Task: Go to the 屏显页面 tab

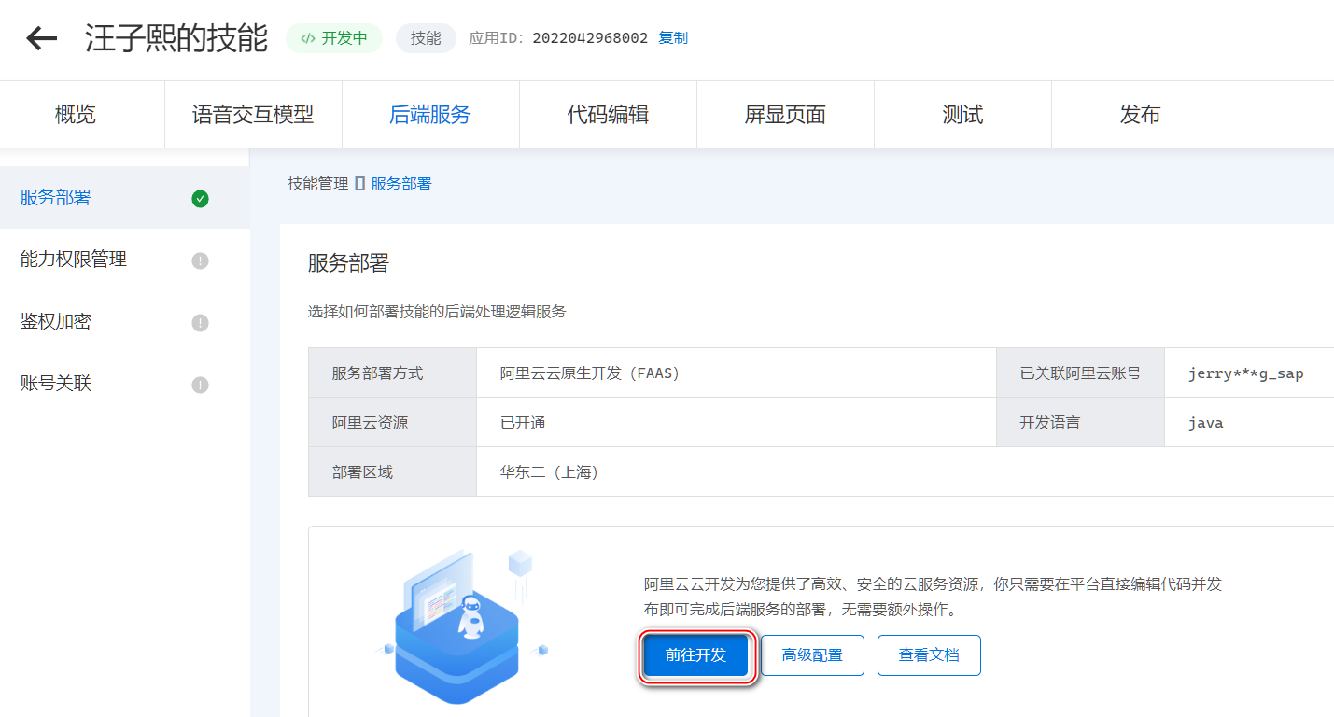Action: point(785,115)
